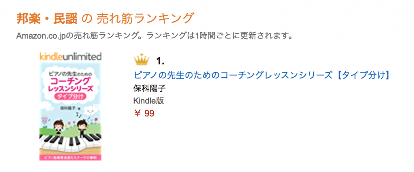The image size is (414, 172).
Task: Open the 邦楽・民謡 category heading
Action: [46, 18]
